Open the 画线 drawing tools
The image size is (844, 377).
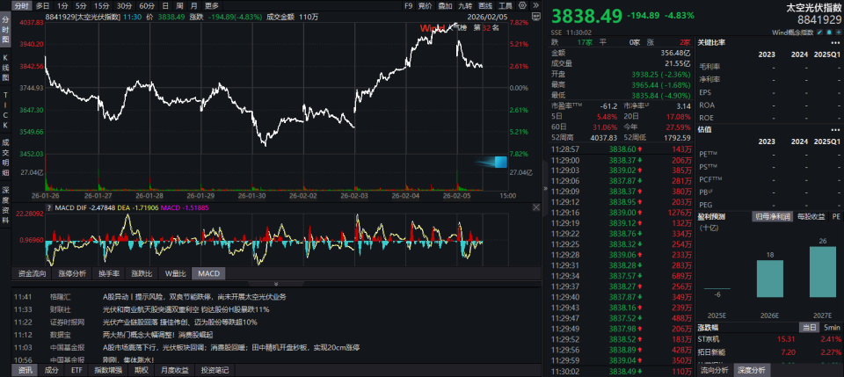[x=485, y=5]
